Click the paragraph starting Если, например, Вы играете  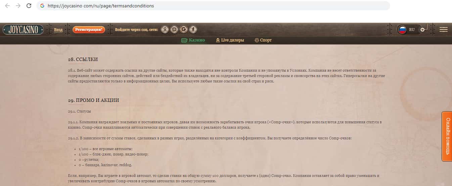click(x=223, y=178)
